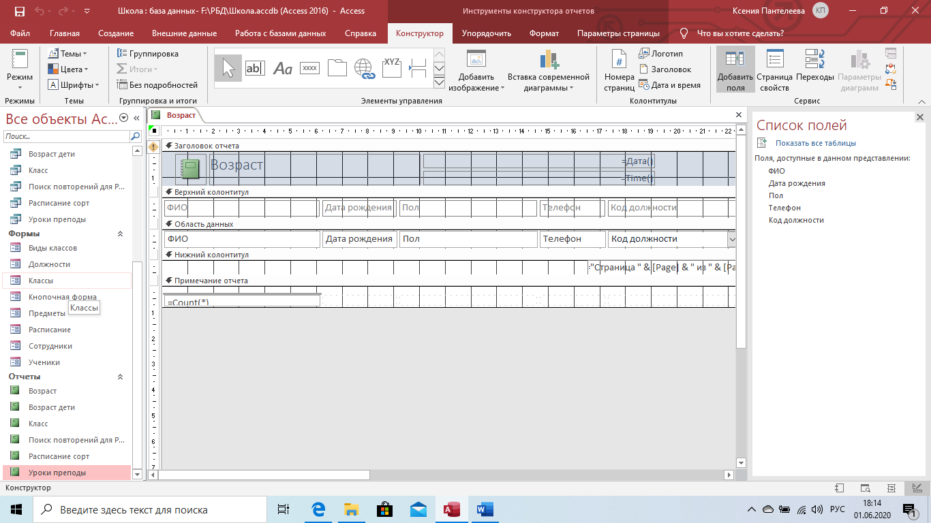Open the Файл tab
931x523 pixels.
[20, 33]
